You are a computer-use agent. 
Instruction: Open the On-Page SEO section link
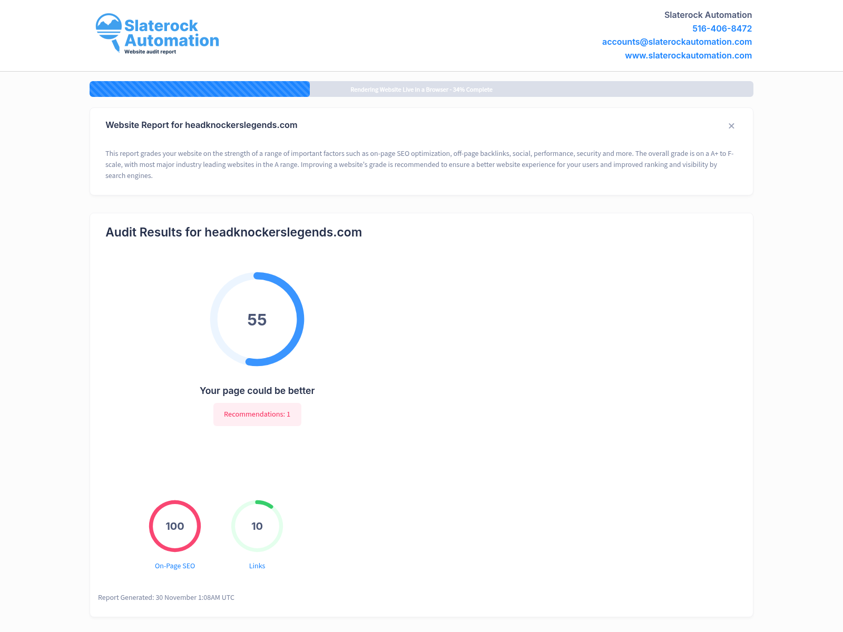175,566
